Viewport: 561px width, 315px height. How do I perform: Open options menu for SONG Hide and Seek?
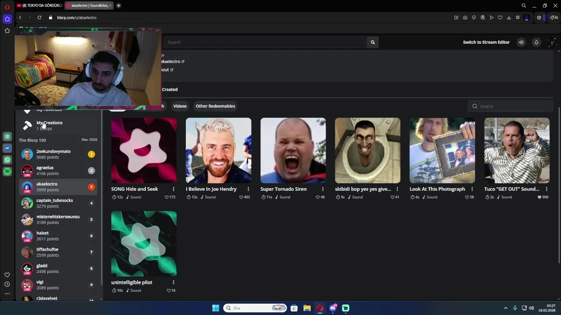click(x=174, y=189)
